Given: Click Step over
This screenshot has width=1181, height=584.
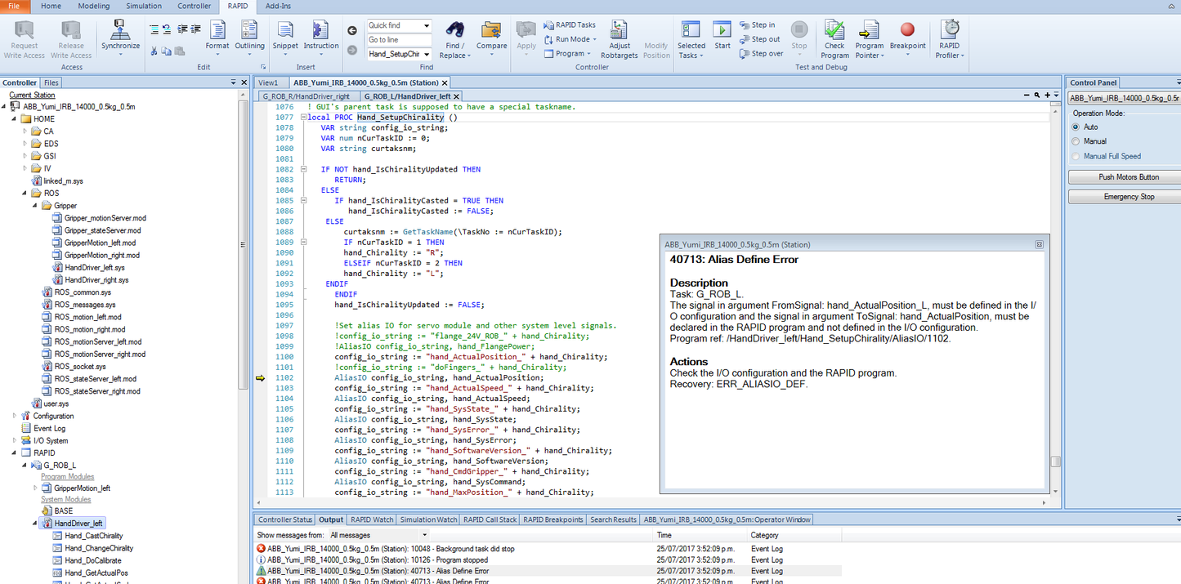Looking at the screenshot, I should tap(762, 54).
